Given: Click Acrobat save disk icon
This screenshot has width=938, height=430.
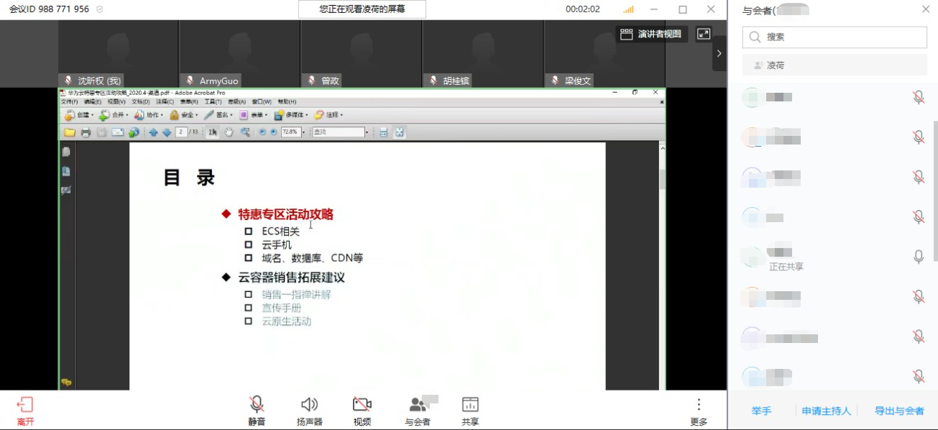Looking at the screenshot, I should coord(102,132).
